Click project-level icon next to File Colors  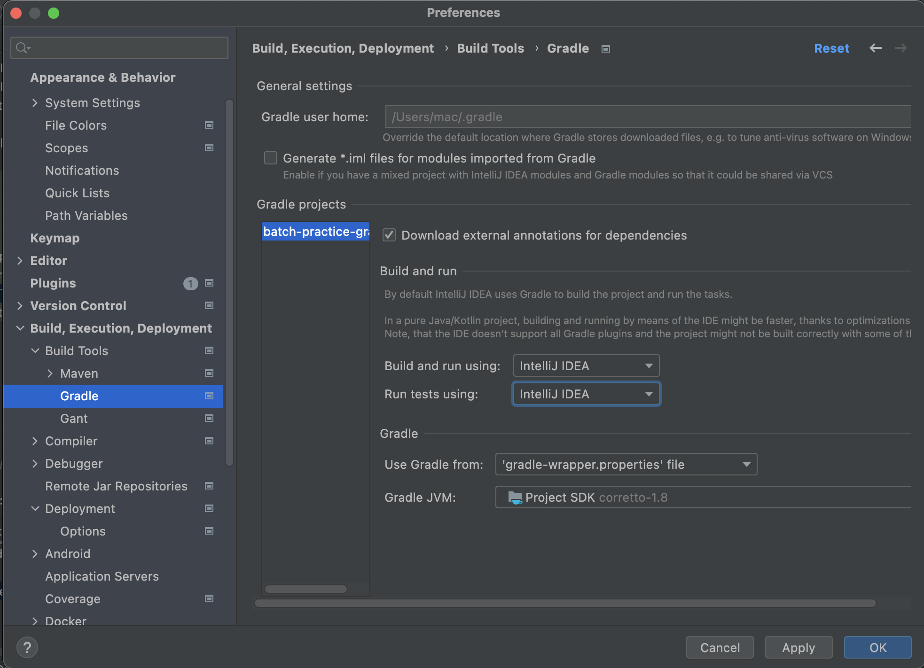(x=209, y=125)
